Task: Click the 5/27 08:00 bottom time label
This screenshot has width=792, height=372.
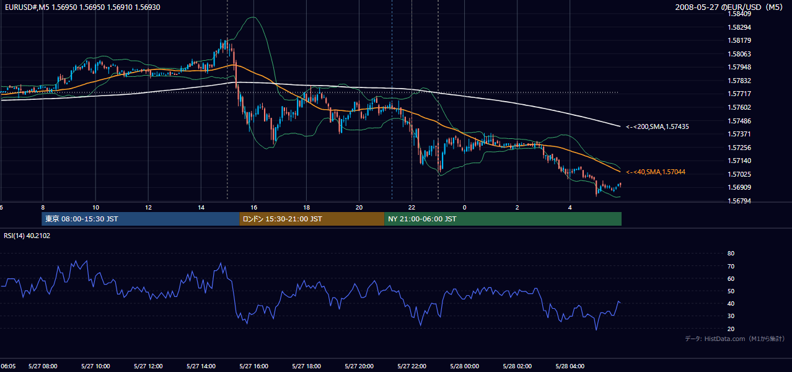Action: pyautogui.click(x=43, y=366)
